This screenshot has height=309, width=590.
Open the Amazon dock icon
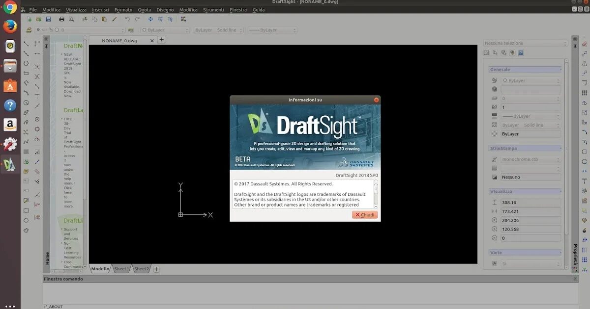pyautogui.click(x=10, y=125)
